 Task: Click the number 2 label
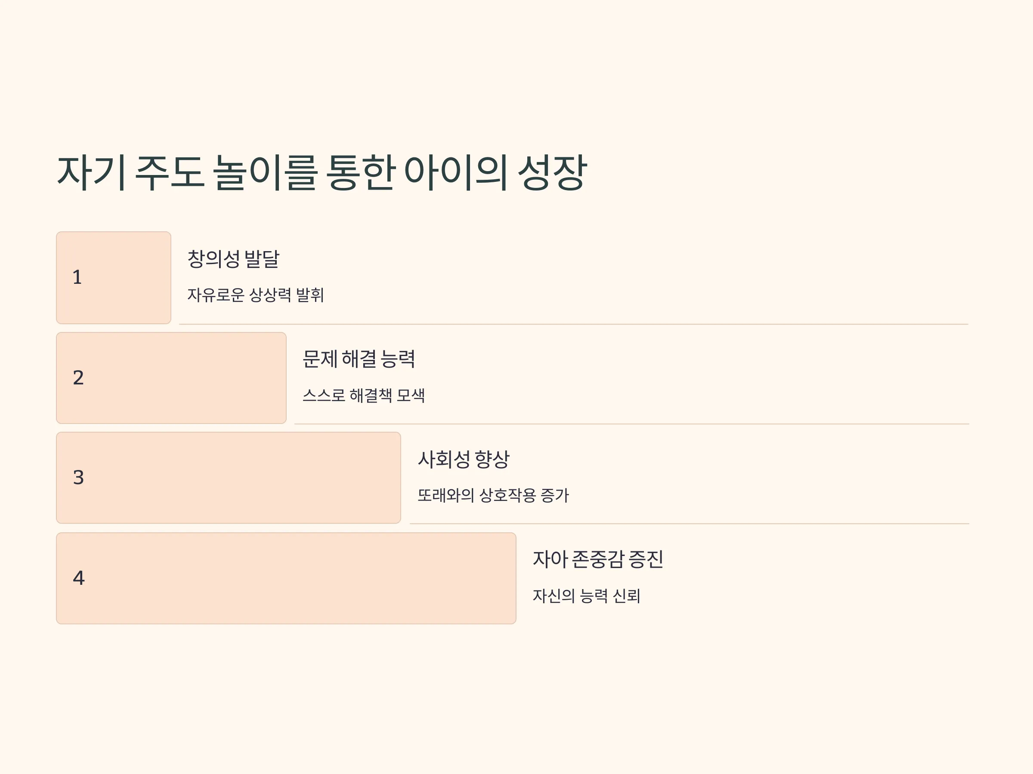click(78, 378)
